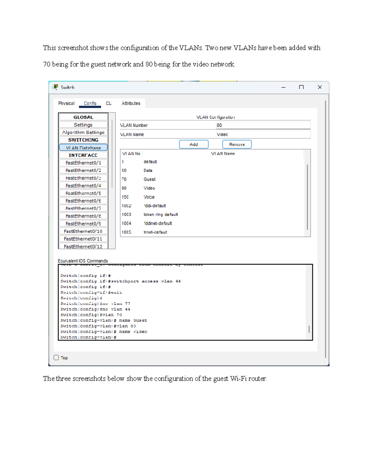
Task: Click the VLAN Number input field
Action: [x=263, y=125]
